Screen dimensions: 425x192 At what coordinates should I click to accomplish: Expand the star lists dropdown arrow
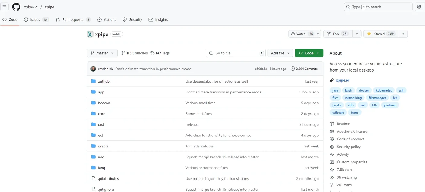[403, 34]
